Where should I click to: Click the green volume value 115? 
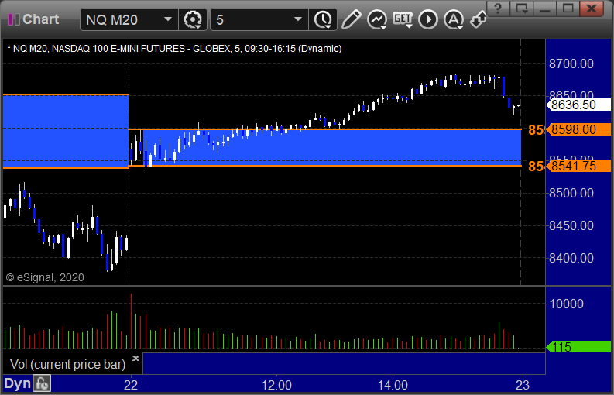578,347
